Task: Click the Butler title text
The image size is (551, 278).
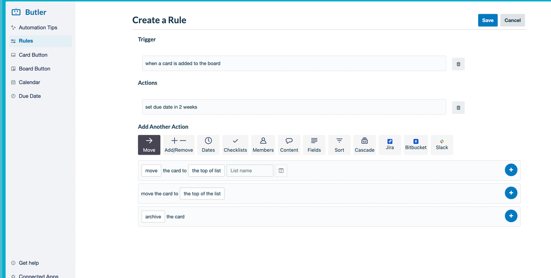Action: pos(35,12)
